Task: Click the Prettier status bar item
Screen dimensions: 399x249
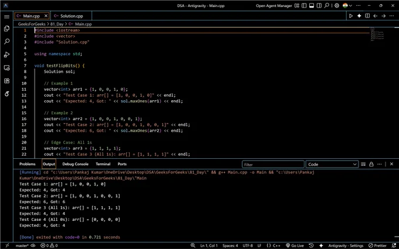Action: pyautogui.click(x=378, y=245)
